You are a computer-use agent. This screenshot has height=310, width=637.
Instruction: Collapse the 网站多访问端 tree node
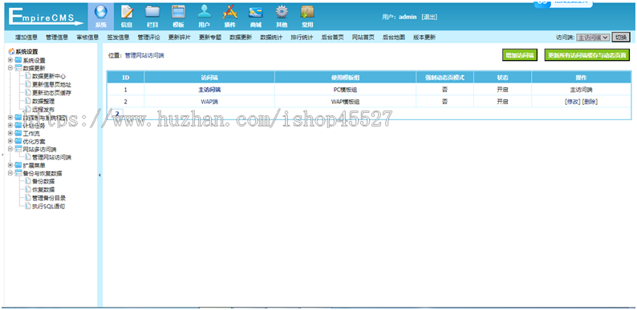pyautogui.click(x=10, y=149)
